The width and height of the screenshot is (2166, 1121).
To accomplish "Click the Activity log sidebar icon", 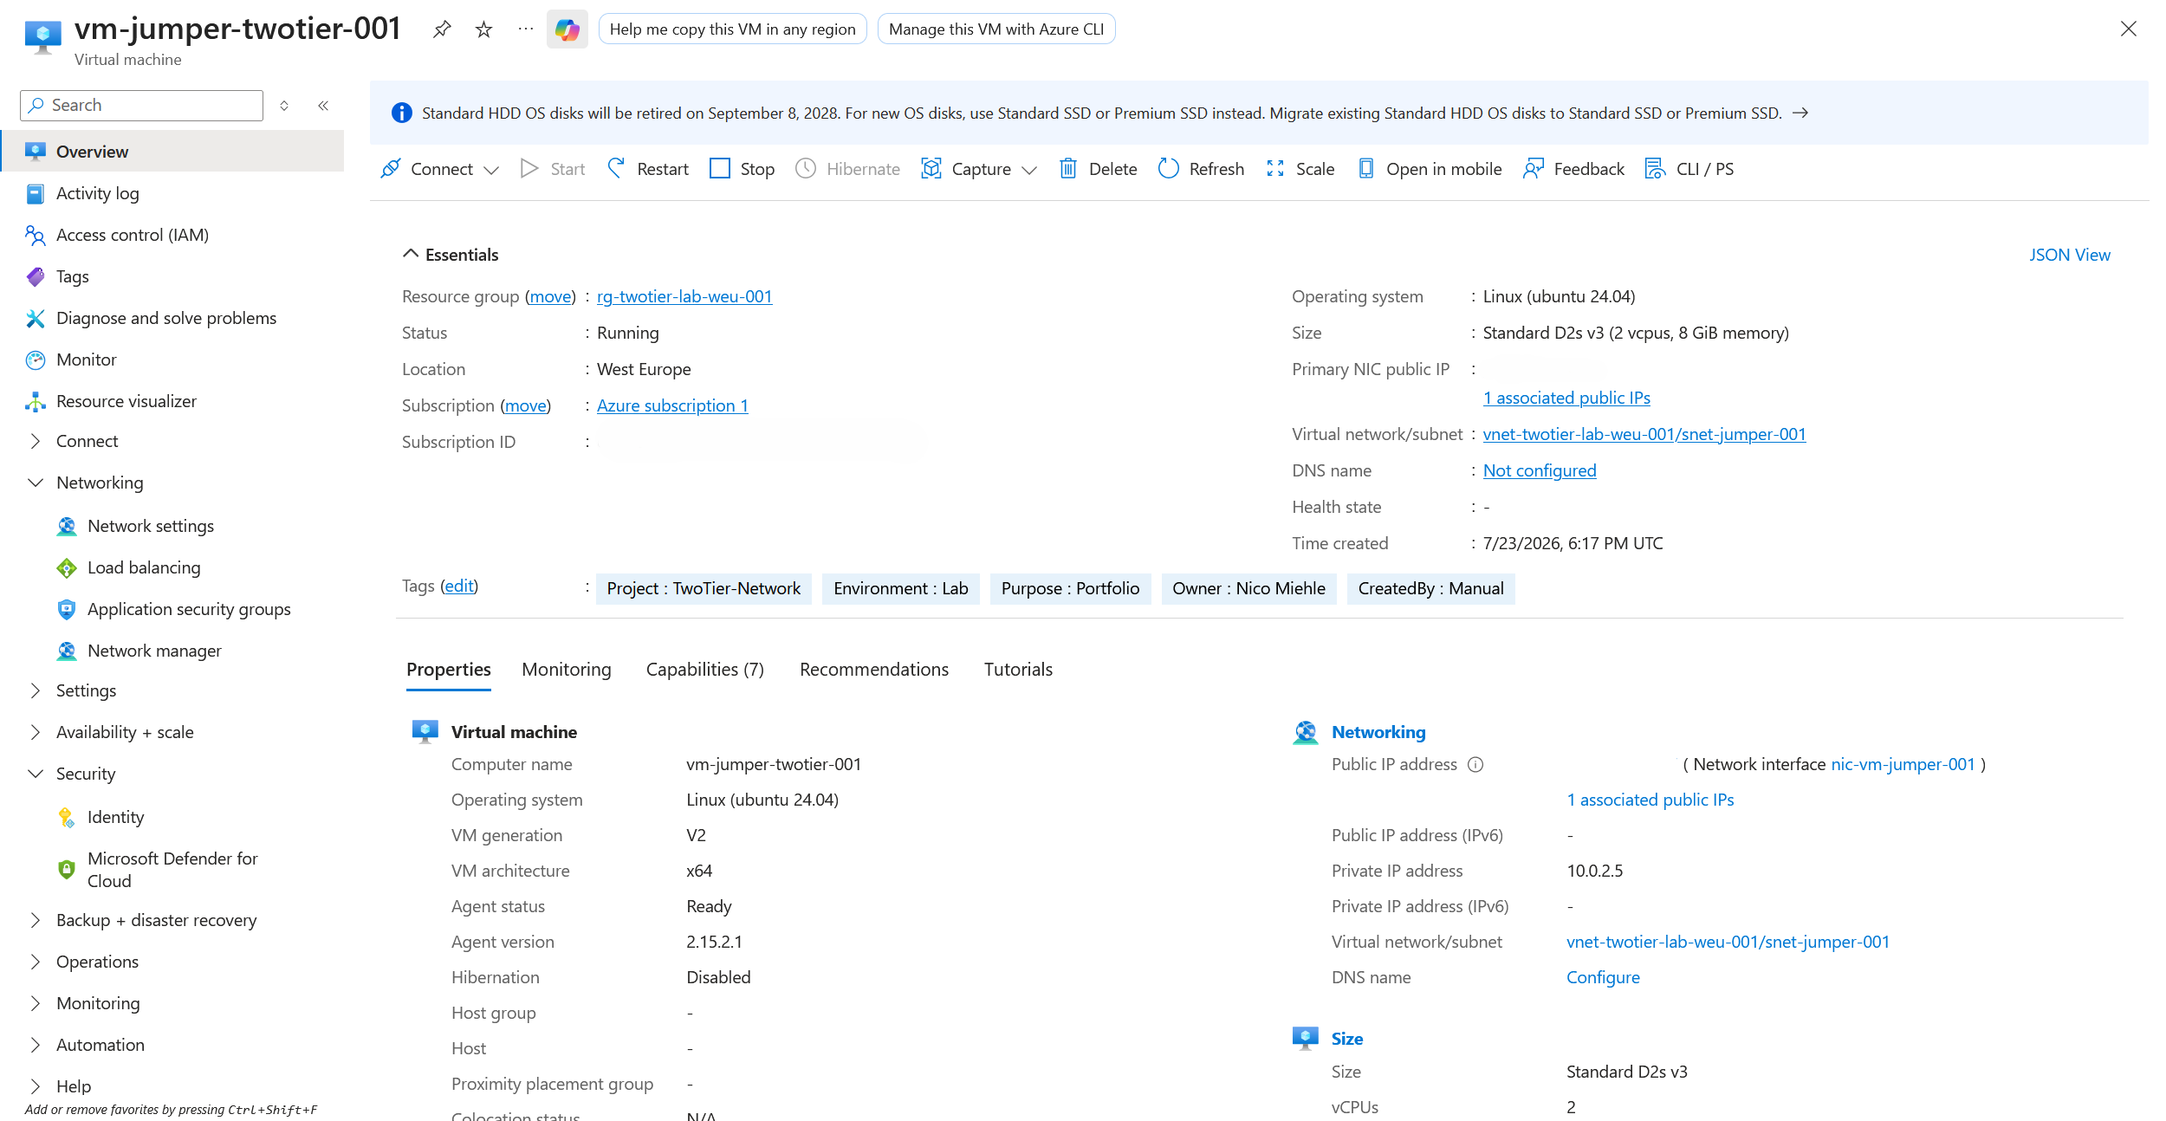I will (36, 193).
